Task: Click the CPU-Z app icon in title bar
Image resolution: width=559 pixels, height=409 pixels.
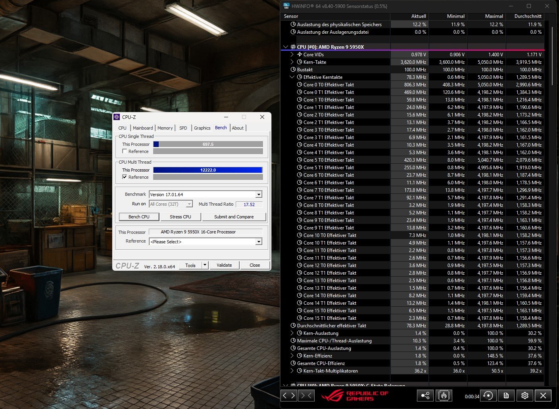Action: (117, 117)
